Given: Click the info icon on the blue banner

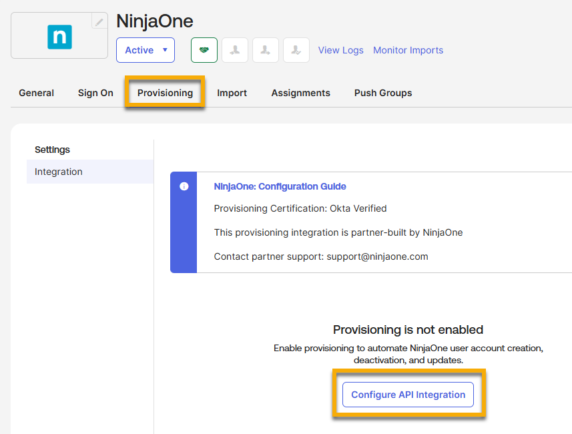Looking at the screenshot, I should [x=184, y=186].
